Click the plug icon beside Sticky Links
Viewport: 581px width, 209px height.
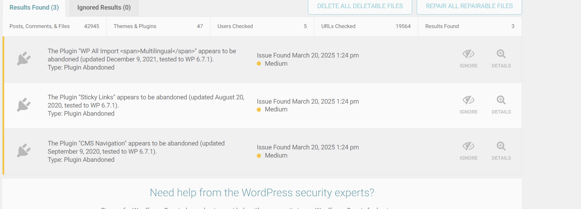[24, 105]
